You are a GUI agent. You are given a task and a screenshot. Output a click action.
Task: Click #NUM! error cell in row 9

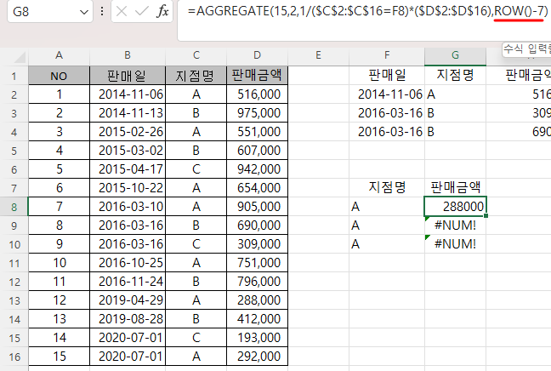[x=456, y=225]
